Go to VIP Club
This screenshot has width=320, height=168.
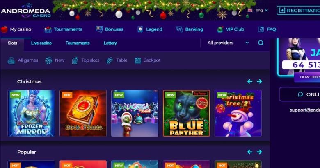[231, 29]
